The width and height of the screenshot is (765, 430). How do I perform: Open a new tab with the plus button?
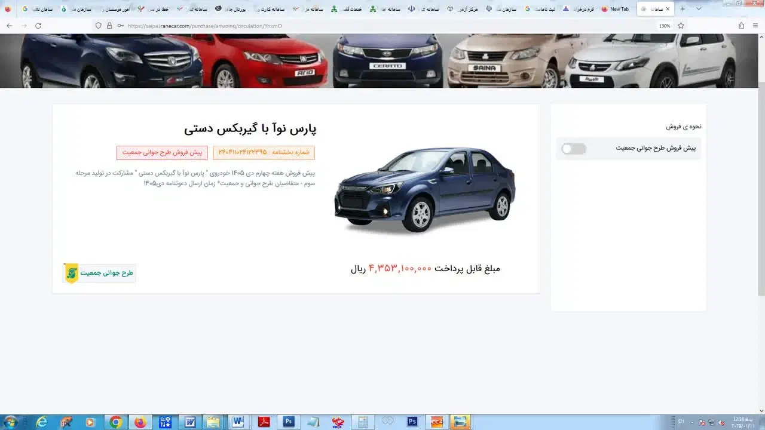(x=683, y=9)
